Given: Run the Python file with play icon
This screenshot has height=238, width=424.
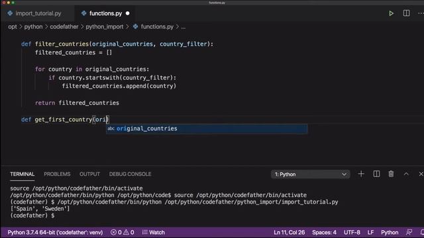Looking at the screenshot, I should click(x=391, y=13).
